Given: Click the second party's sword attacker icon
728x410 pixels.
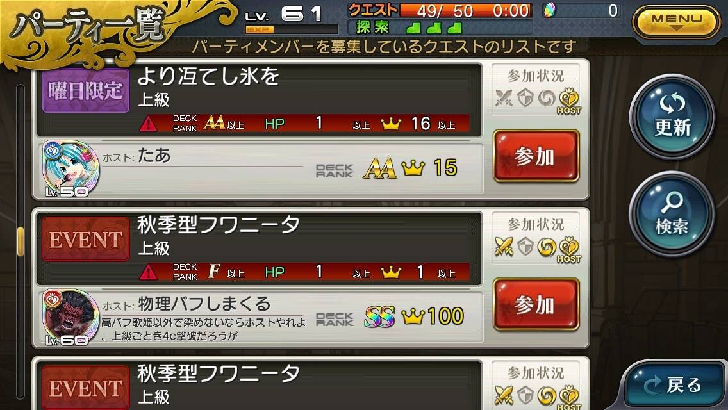Looking at the screenshot, I should point(504,247).
